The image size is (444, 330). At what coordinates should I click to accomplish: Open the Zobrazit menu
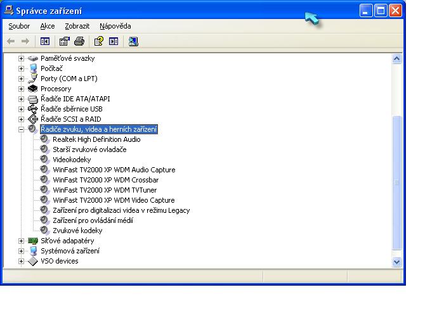tap(77, 27)
